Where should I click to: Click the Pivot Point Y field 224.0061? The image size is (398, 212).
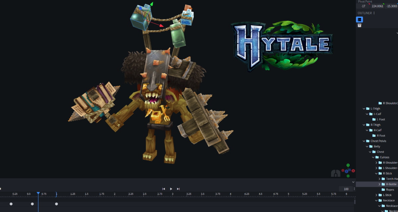coord(377,6)
